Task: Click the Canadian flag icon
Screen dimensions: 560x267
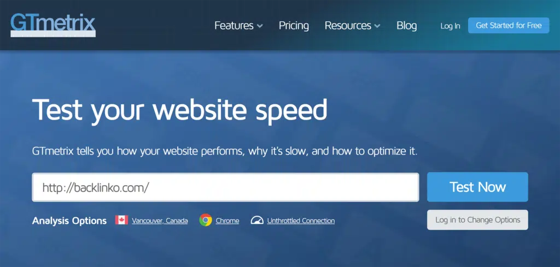Action: [x=121, y=220]
